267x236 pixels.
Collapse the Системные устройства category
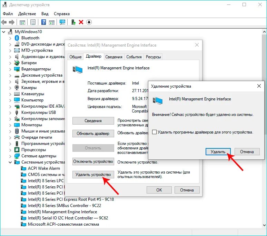10,162
